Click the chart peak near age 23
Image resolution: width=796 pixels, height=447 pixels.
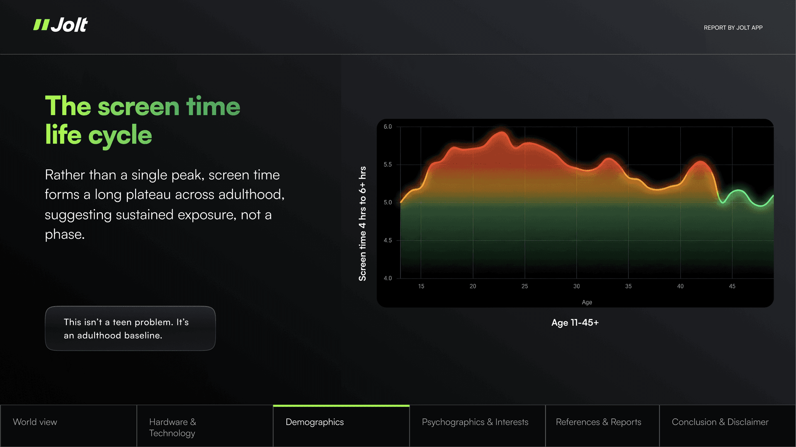click(502, 133)
